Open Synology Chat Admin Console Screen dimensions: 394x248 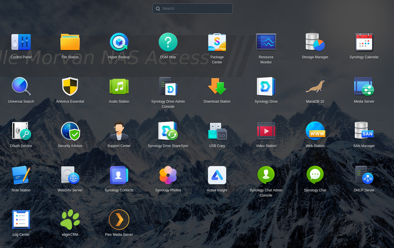[x=266, y=175]
